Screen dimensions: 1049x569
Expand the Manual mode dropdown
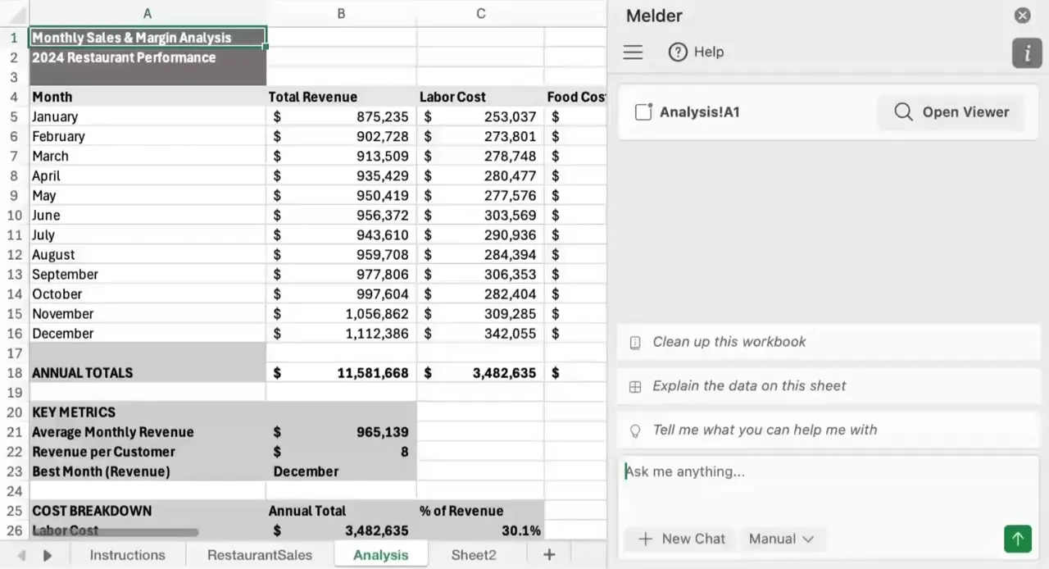click(781, 539)
